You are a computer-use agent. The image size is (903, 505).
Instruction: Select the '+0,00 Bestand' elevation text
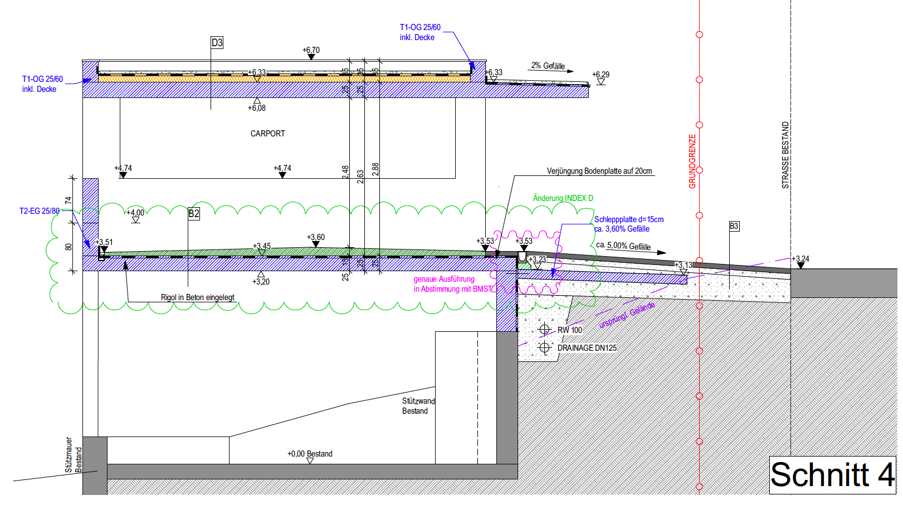[x=310, y=454]
